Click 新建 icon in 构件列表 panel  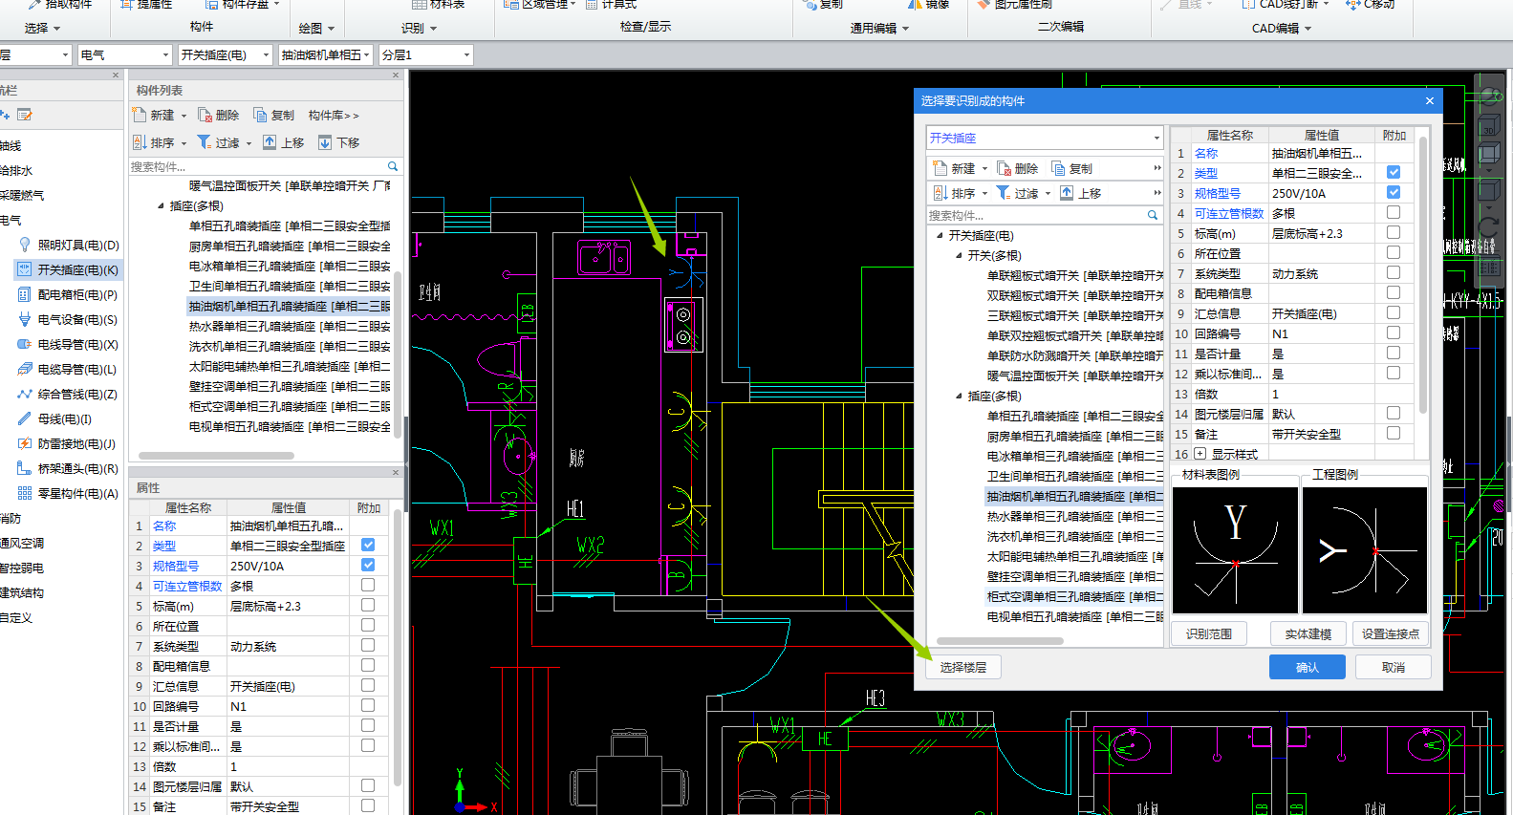(140, 115)
